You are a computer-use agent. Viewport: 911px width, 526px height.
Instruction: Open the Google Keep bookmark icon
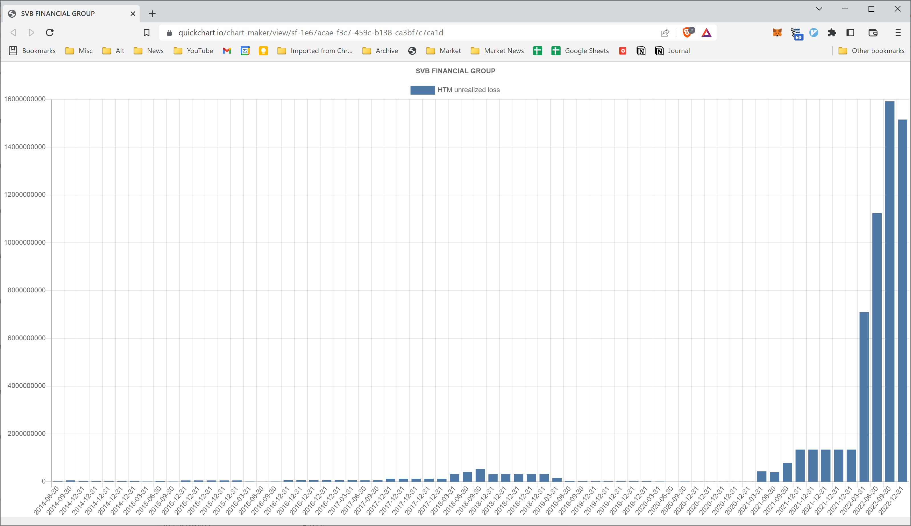pos(263,51)
